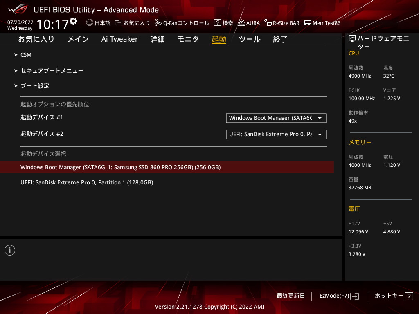The image size is (419, 314).
Task: Click the ReSize BAR icon
Action: 268,23
